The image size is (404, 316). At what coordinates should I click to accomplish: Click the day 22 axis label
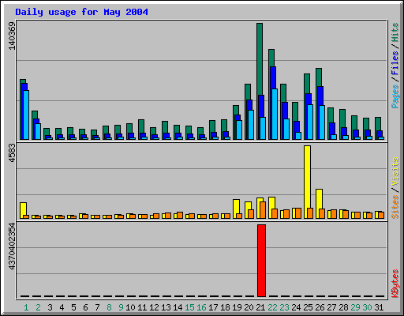(272, 307)
